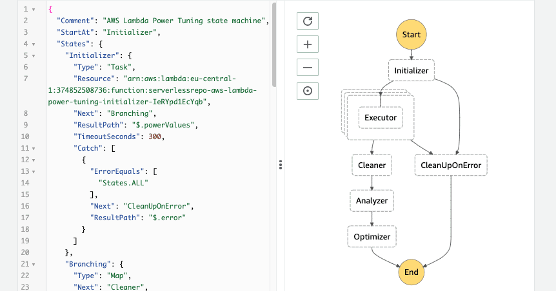Viewport: 556px width, 291px height.
Task: Zoom out of the workflow graph
Action: [x=308, y=68]
